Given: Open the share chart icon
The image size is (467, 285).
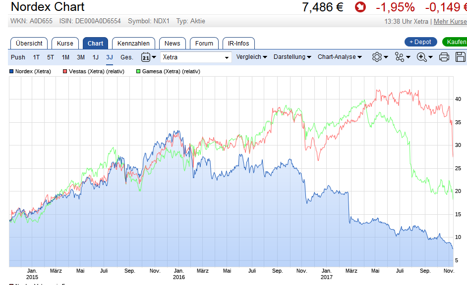Looking at the screenshot, I should pos(400,57).
